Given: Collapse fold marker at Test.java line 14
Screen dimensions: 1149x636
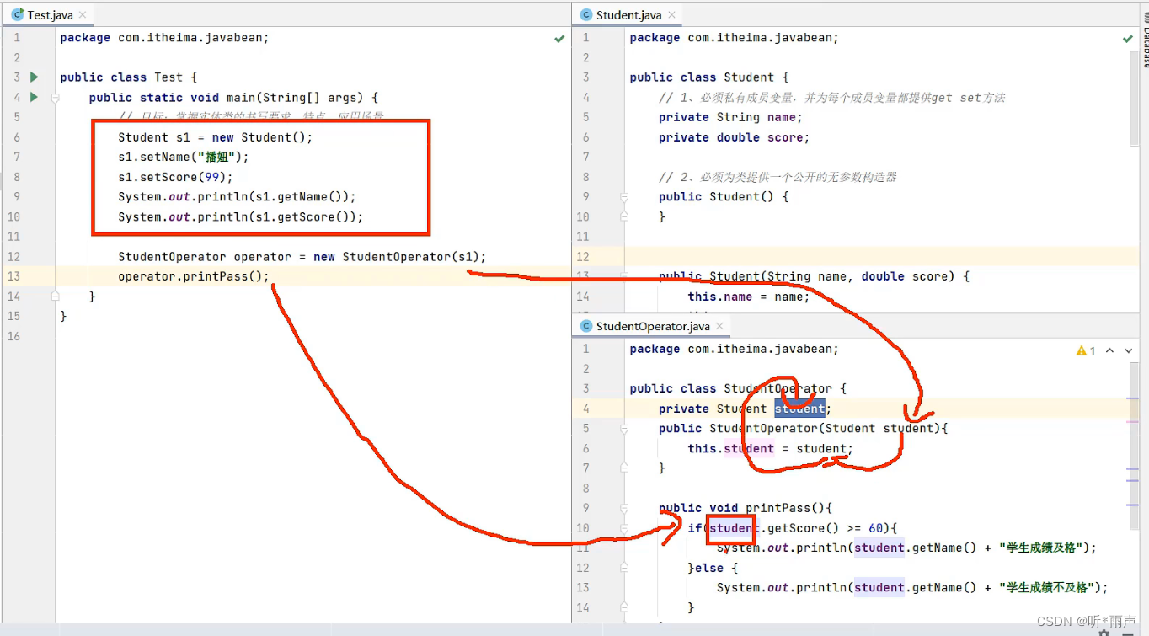Looking at the screenshot, I should point(55,297).
